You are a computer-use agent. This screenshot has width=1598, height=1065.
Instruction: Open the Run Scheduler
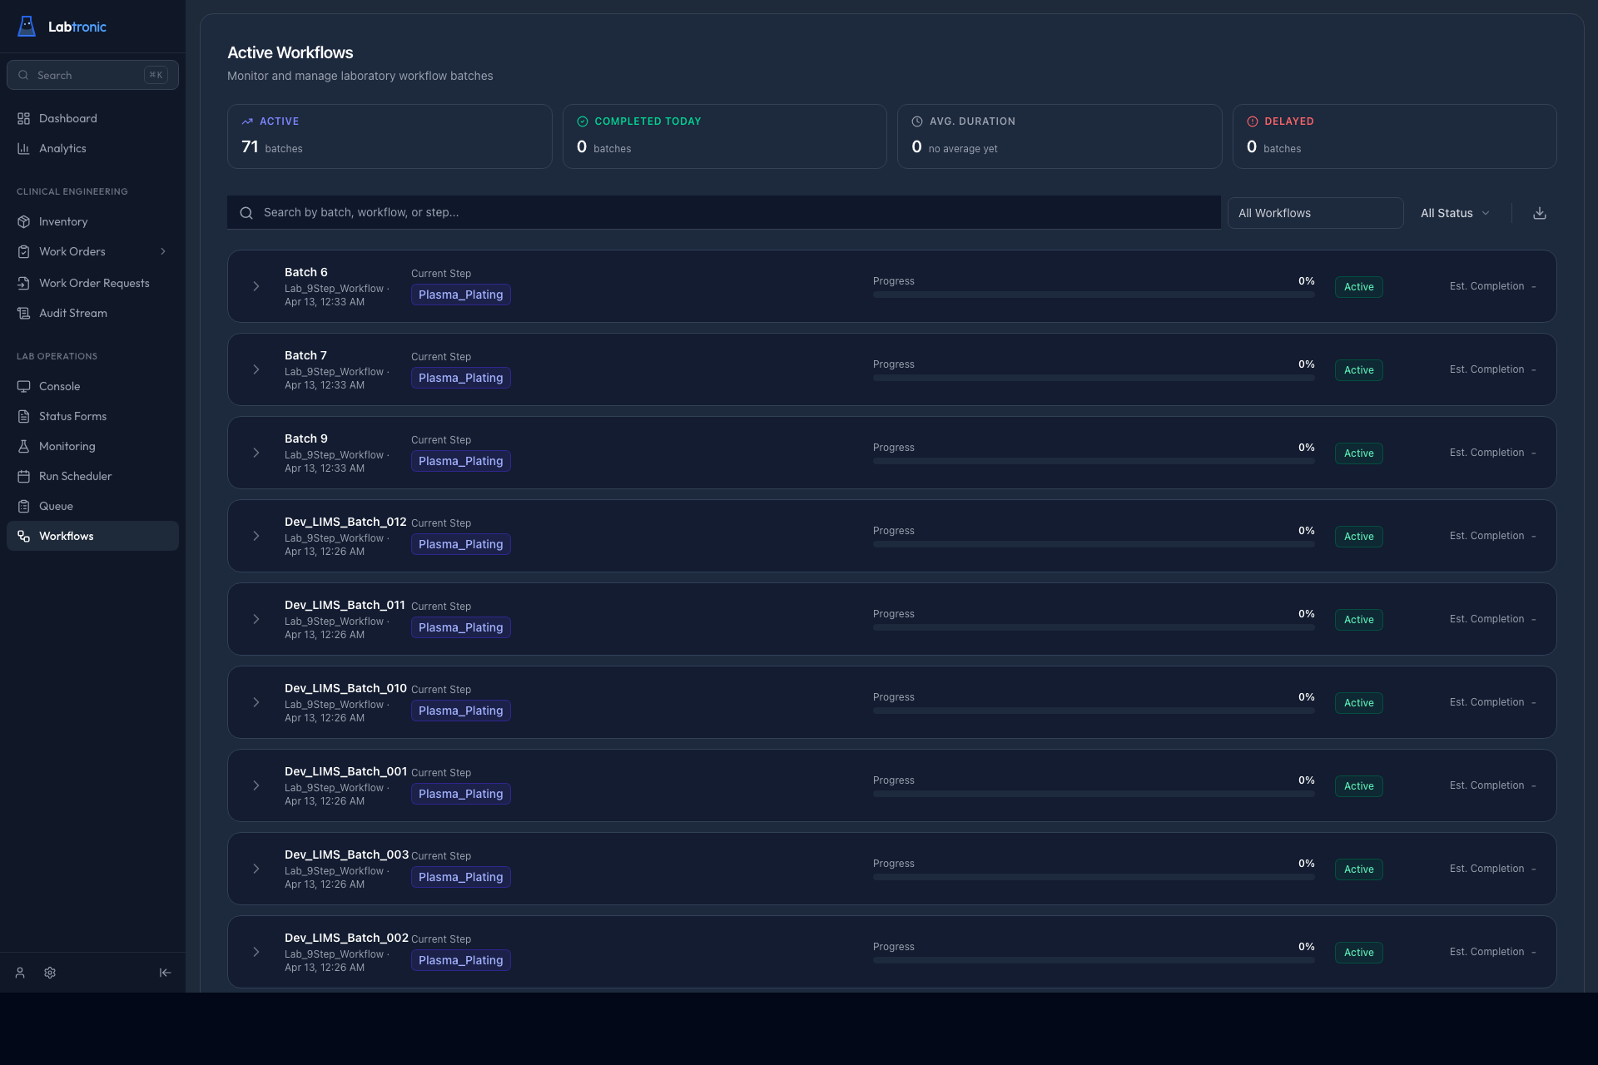[x=75, y=476]
